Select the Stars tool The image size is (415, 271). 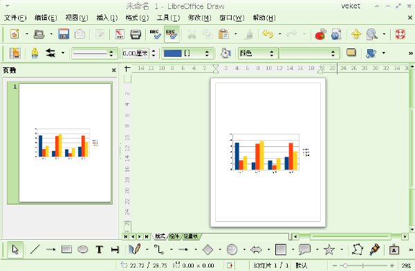click(x=329, y=250)
